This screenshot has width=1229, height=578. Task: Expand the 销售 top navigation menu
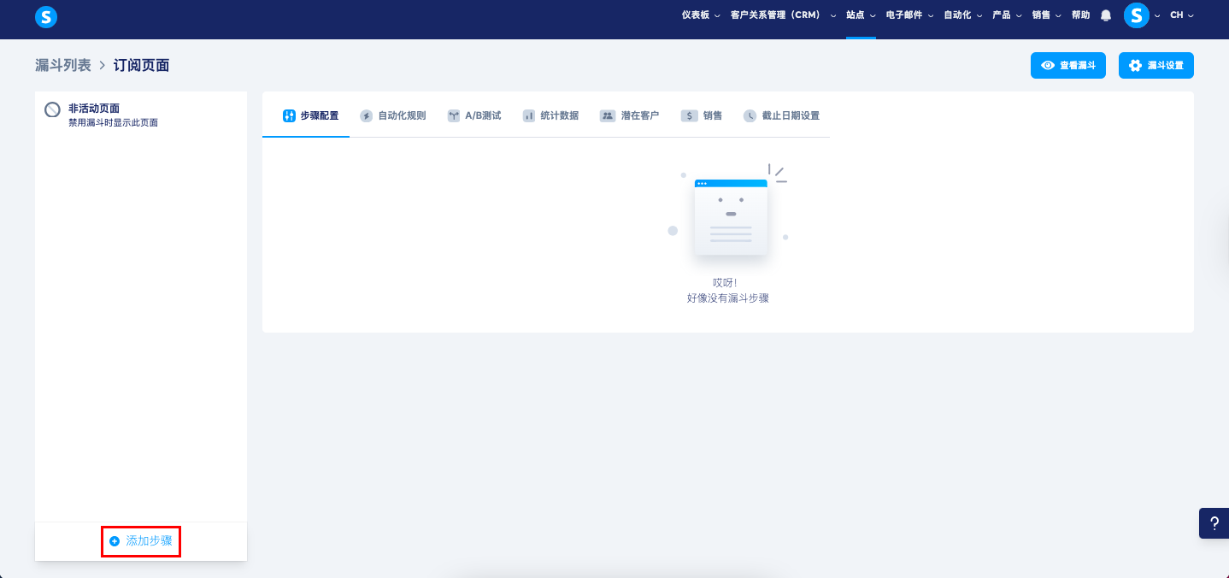point(1046,15)
